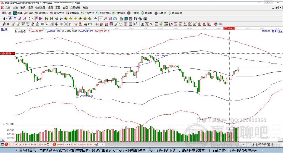283x153 pixels.
Task: Click the 赢家服务 button
Action: (x=175, y=13)
